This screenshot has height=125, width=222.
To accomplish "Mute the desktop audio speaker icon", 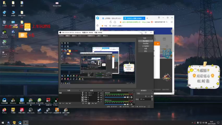I will [x=128, y=97].
